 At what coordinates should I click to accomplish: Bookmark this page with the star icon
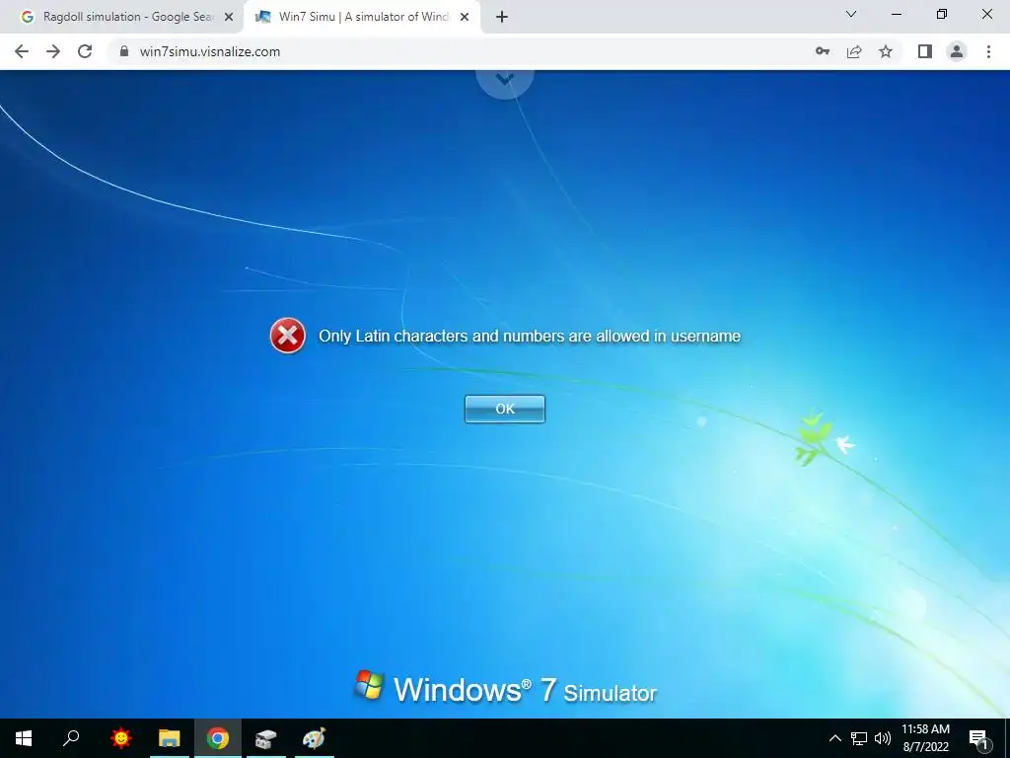(x=886, y=51)
